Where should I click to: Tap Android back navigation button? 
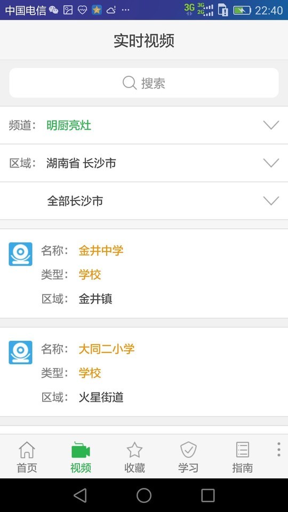(80, 495)
